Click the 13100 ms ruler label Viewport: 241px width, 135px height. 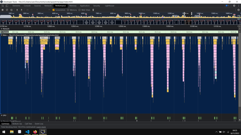[x=194, y=26]
